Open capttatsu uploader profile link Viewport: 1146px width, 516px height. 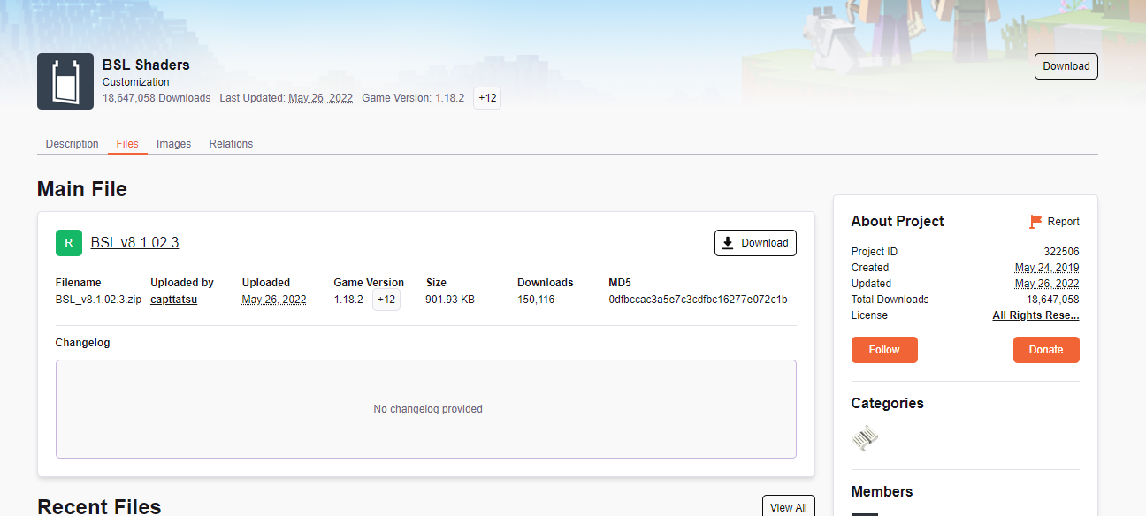[173, 300]
